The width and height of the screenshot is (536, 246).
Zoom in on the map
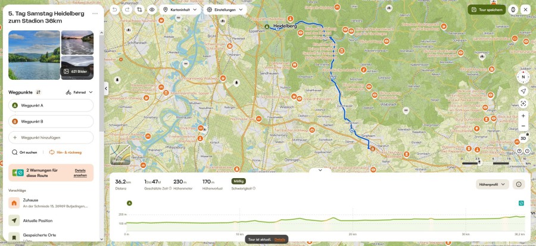[x=523, y=116]
